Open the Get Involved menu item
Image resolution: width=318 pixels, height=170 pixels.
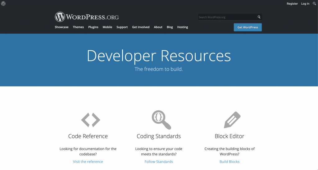click(x=141, y=27)
